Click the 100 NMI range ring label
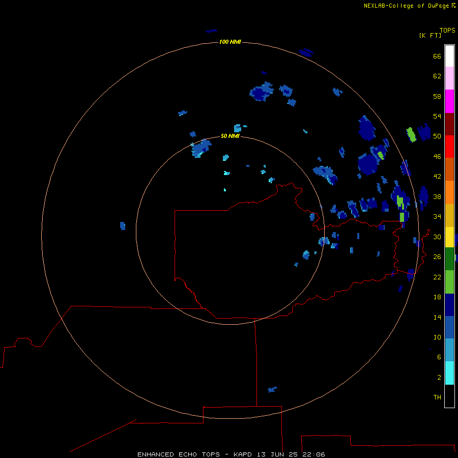 (230, 42)
